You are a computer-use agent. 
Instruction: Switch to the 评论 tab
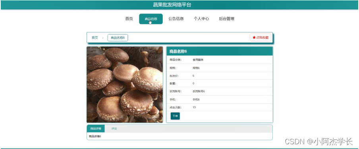point(114,129)
